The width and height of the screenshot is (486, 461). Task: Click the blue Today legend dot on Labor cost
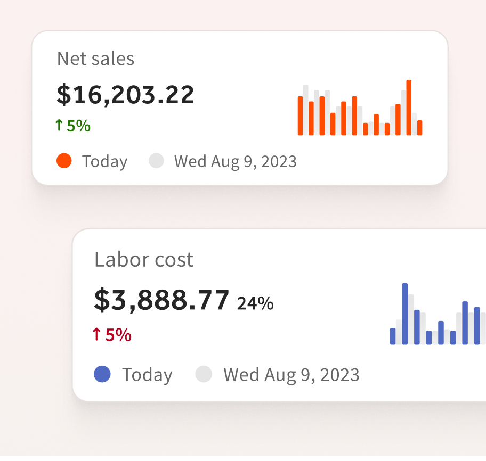tap(101, 374)
